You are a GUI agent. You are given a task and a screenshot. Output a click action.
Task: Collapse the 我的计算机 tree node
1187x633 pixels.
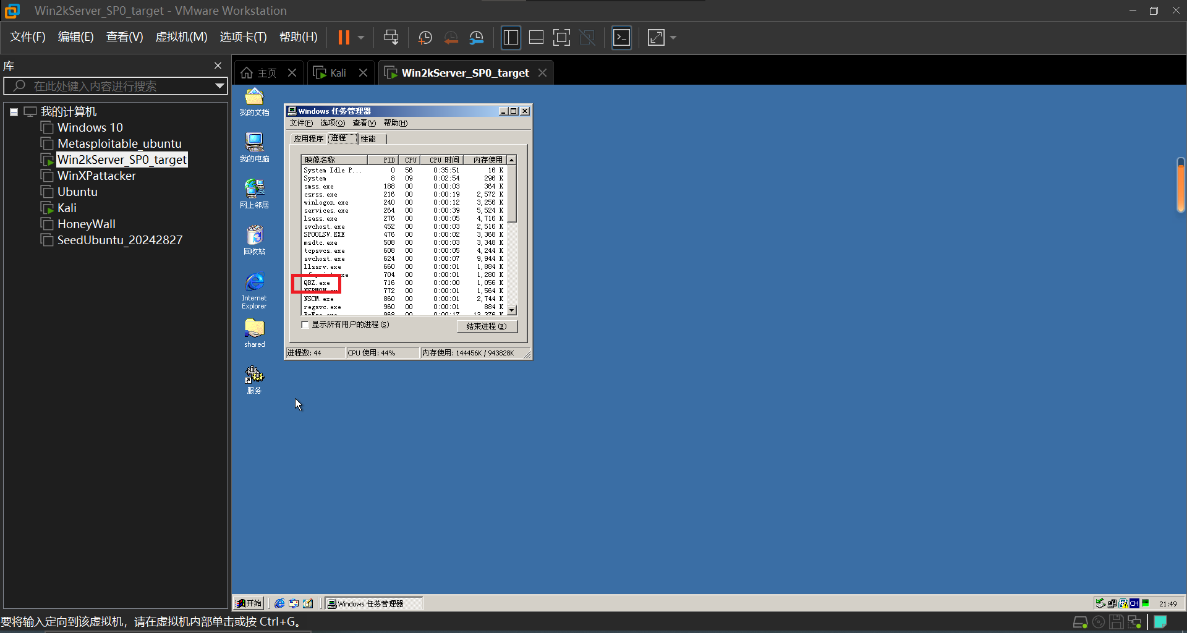point(14,112)
